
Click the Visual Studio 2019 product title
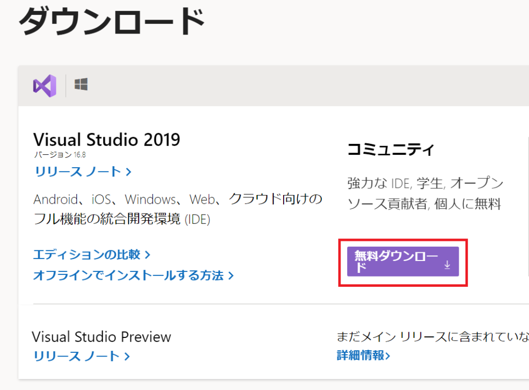tap(106, 140)
